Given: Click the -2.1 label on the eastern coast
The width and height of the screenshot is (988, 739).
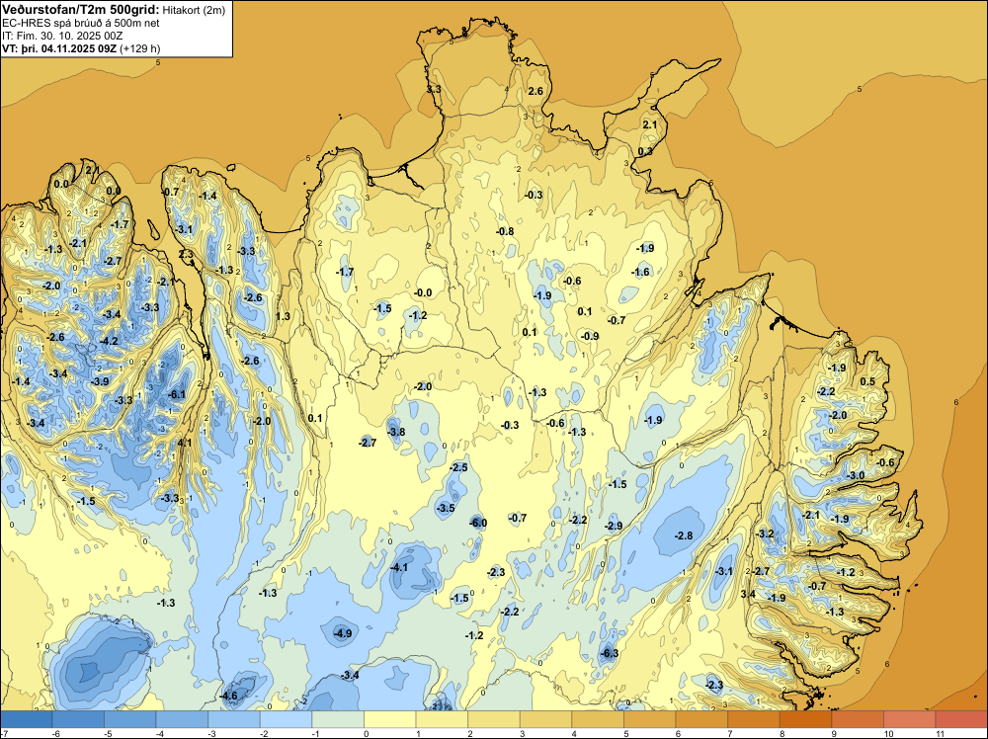Looking at the screenshot, I should [x=811, y=515].
